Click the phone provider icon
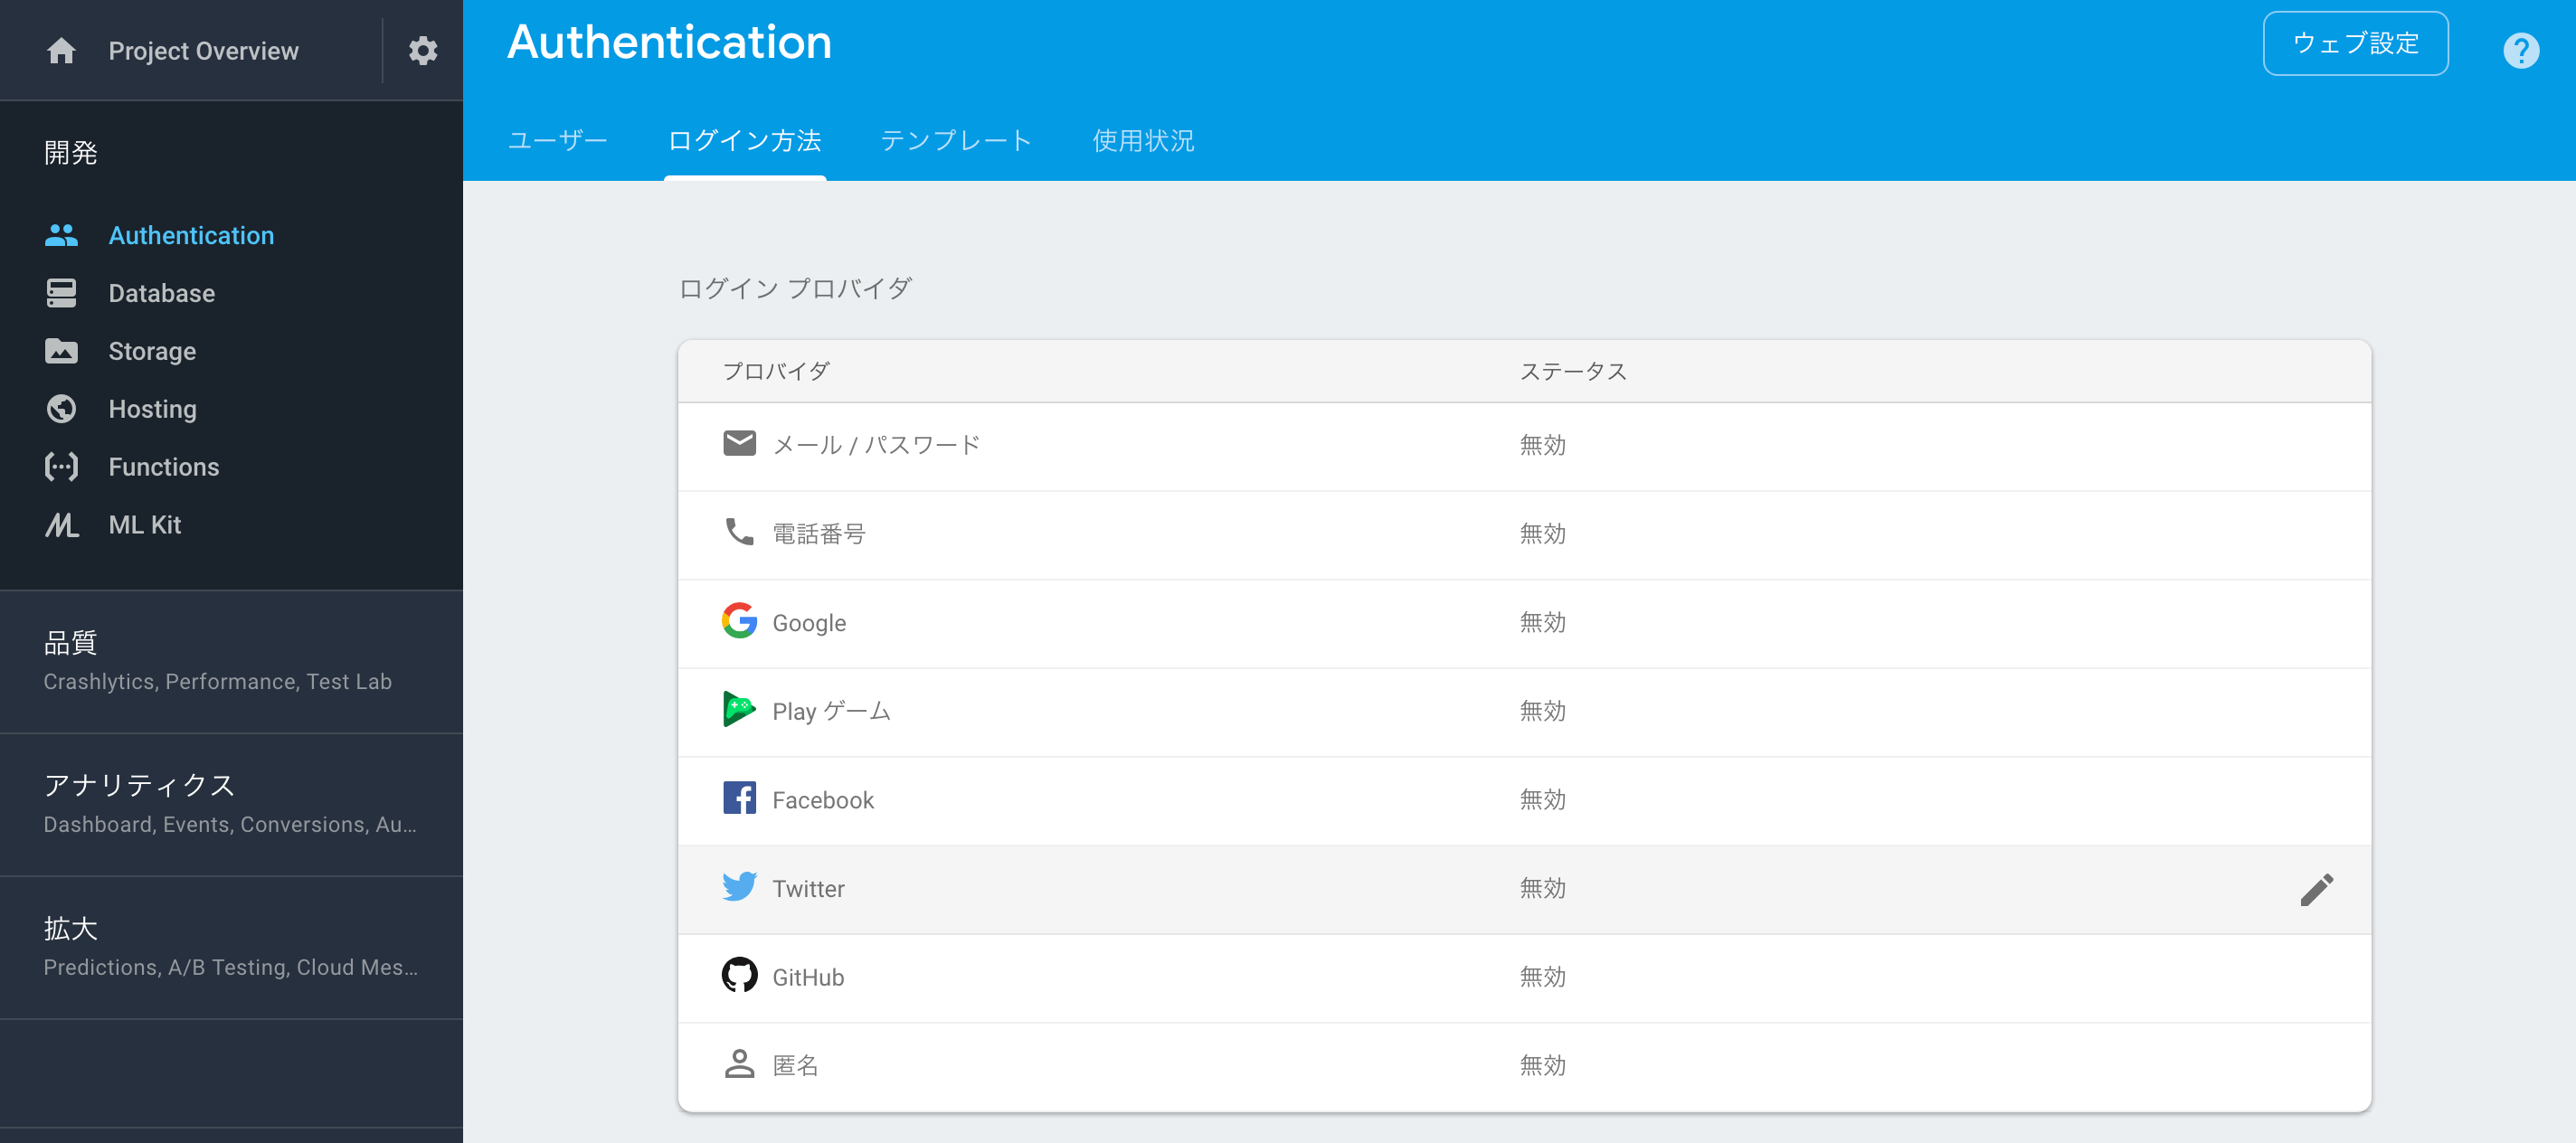The width and height of the screenshot is (2576, 1143). tap(739, 532)
